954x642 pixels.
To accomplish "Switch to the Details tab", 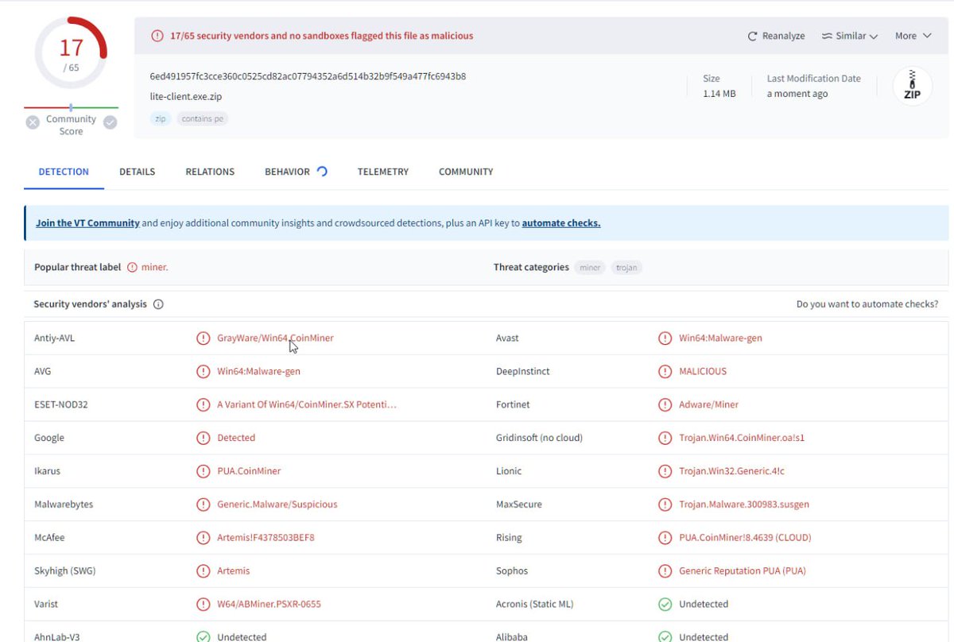I will coord(138,172).
